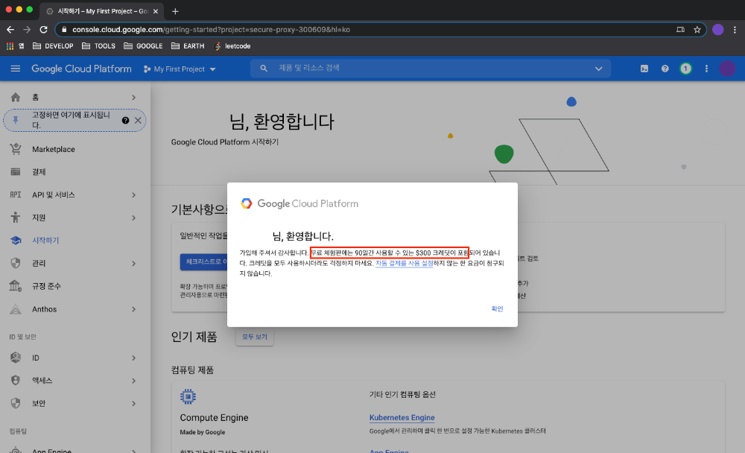Click 확인 in the welcome dialog
Viewport: 745px width, 453px height.
pyautogui.click(x=497, y=308)
